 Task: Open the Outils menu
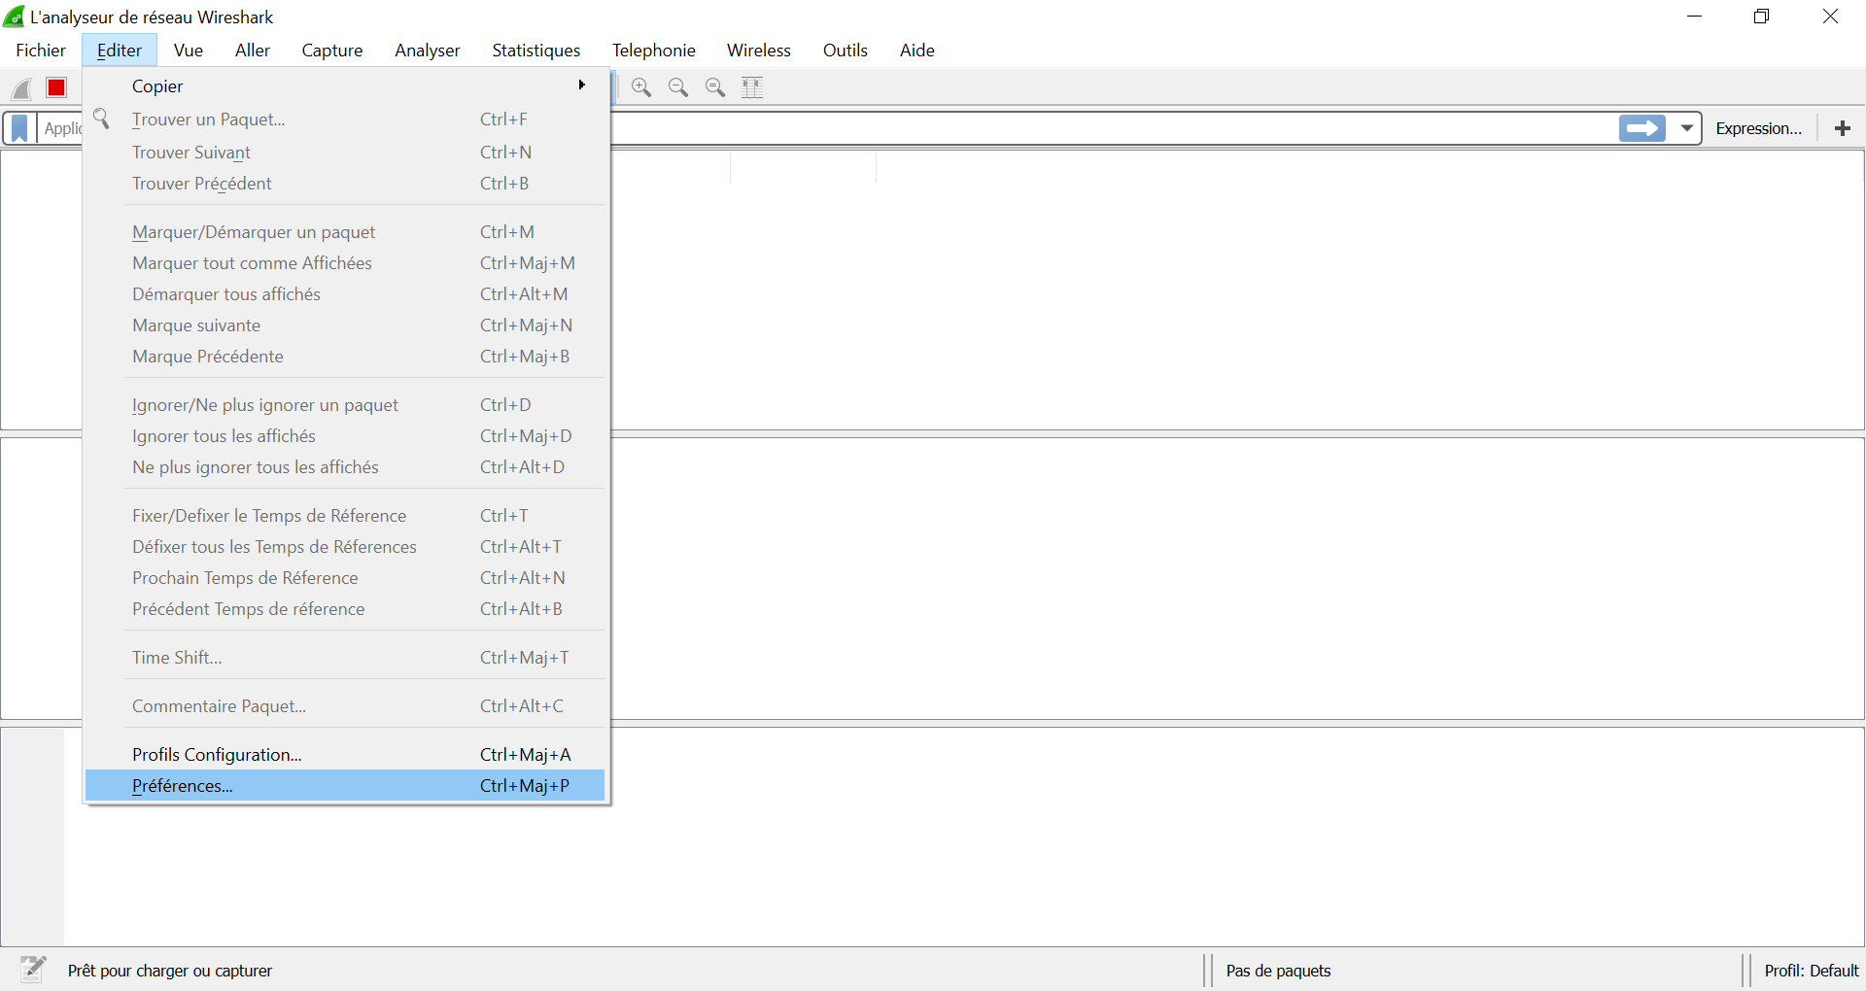[846, 51]
